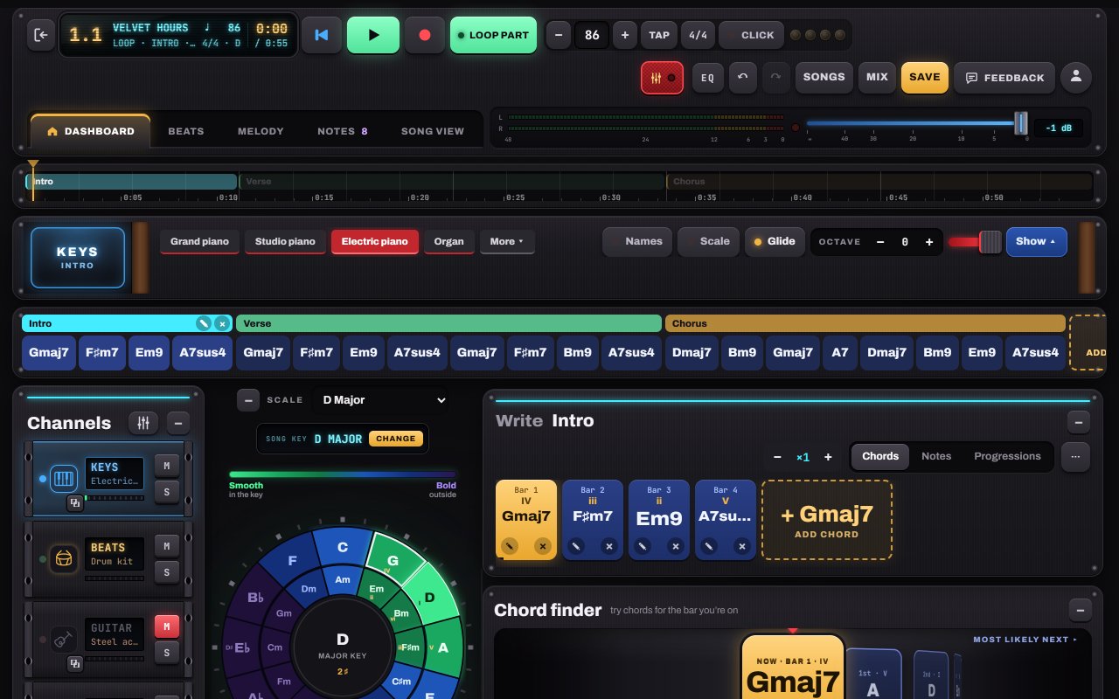
Task: Redo the last undone action
Action: point(775,78)
